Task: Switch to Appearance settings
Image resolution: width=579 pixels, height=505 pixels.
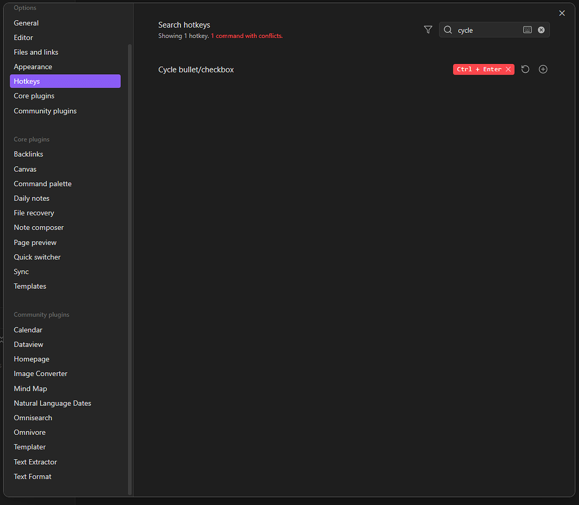Action: pos(33,67)
